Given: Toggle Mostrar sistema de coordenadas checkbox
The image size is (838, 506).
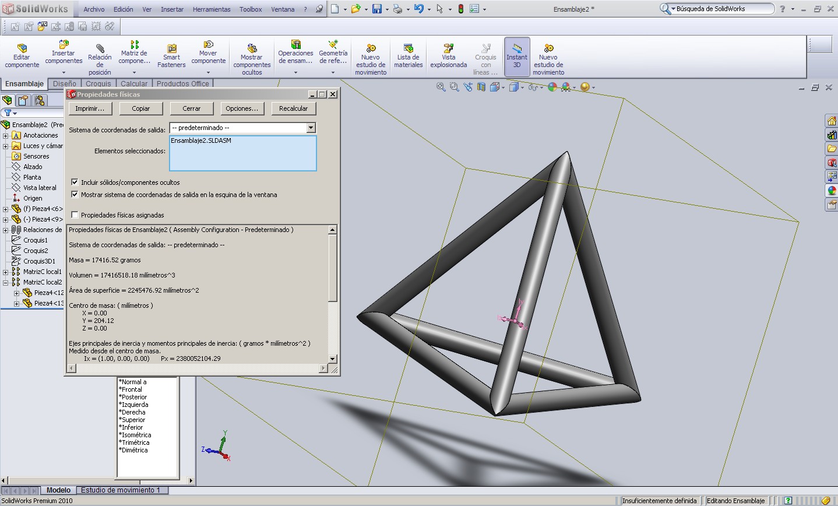Looking at the screenshot, I should [75, 195].
